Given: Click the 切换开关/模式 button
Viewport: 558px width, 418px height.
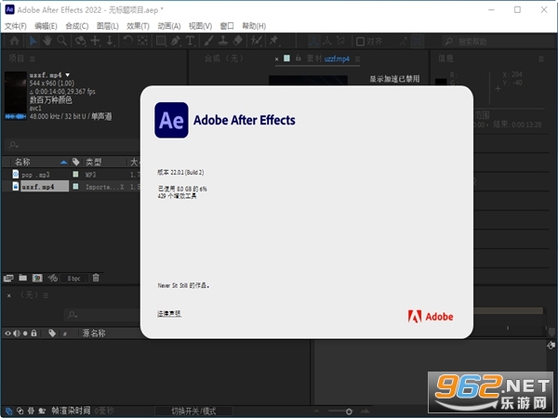Looking at the screenshot, I should 193,411.
